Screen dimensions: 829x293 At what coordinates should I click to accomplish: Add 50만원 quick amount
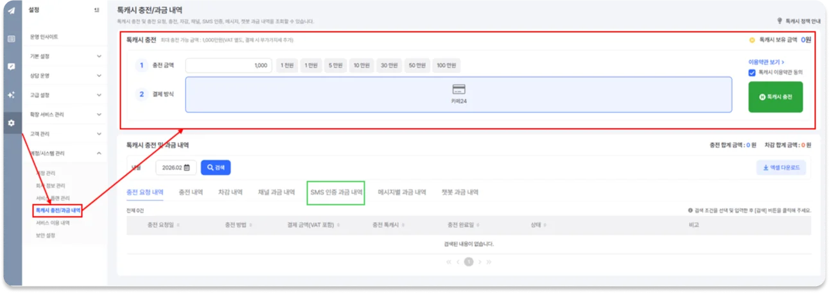point(417,66)
